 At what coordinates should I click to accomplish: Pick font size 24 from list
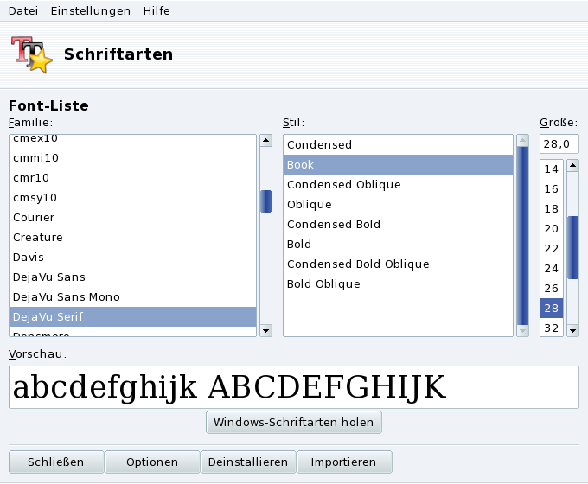point(551,269)
